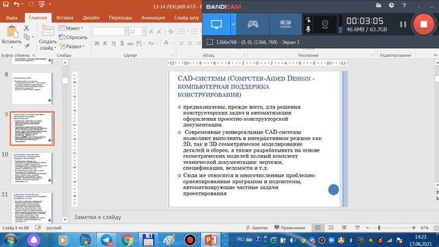Toggle the Заметки notes pane
The width and height of the screenshot is (439, 247).
tap(257, 228)
